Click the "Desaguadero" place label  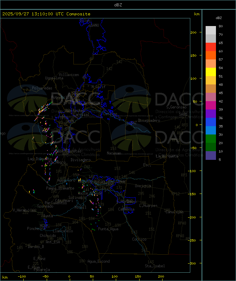coord(149,120)
